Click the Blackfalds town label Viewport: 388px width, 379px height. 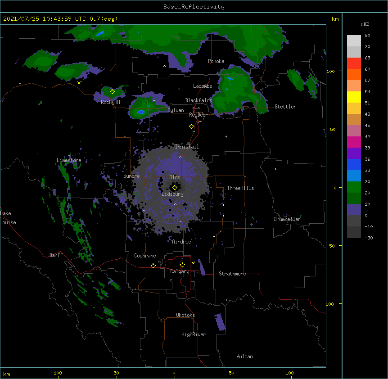(x=199, y=100)
